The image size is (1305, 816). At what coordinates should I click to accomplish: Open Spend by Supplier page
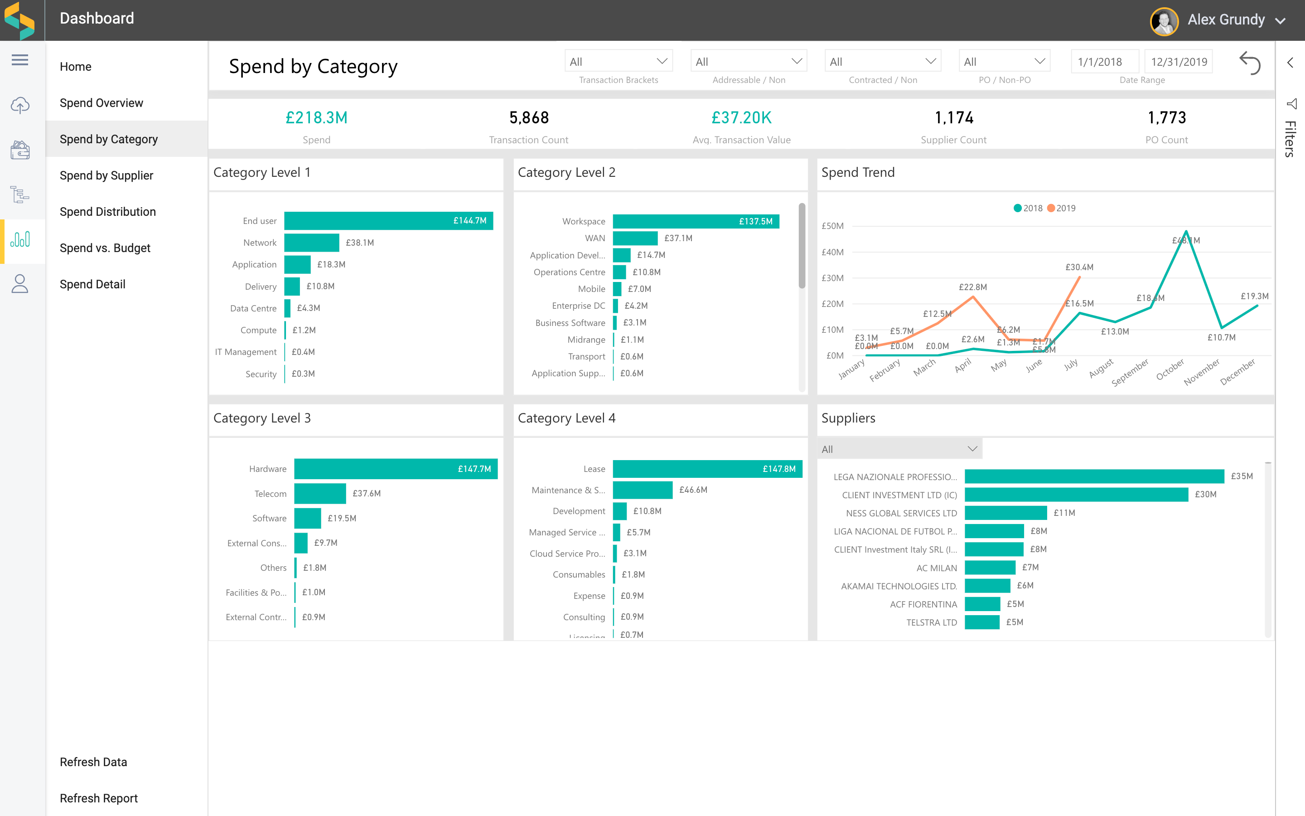(x=107, y=175)
